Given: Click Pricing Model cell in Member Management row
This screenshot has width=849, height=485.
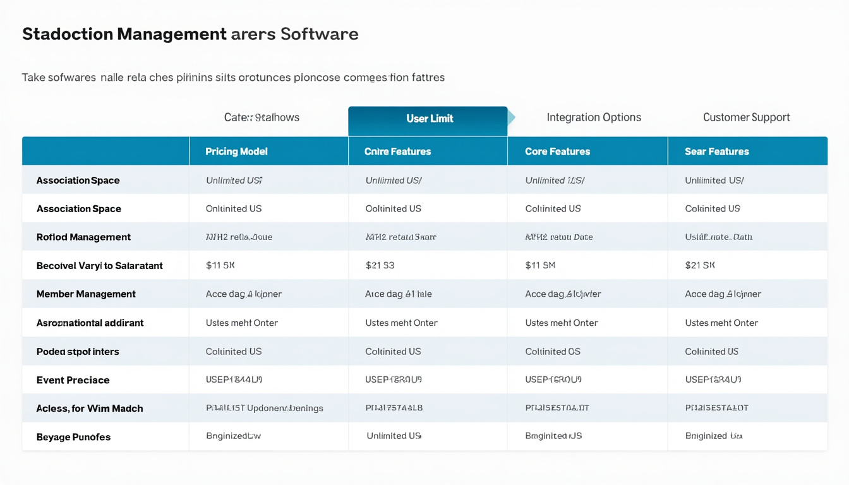Looking at the screenshot, I should coord(244,294).
